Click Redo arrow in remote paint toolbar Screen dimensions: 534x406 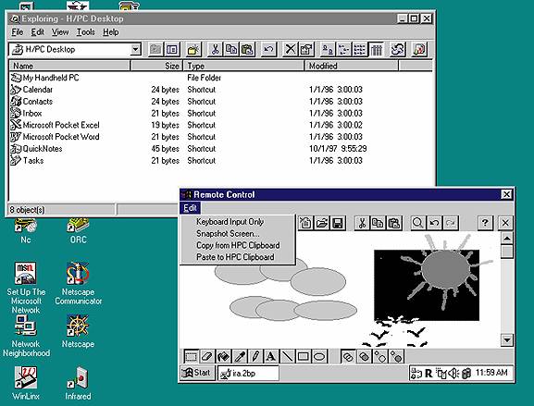click(x=450, y=223)
